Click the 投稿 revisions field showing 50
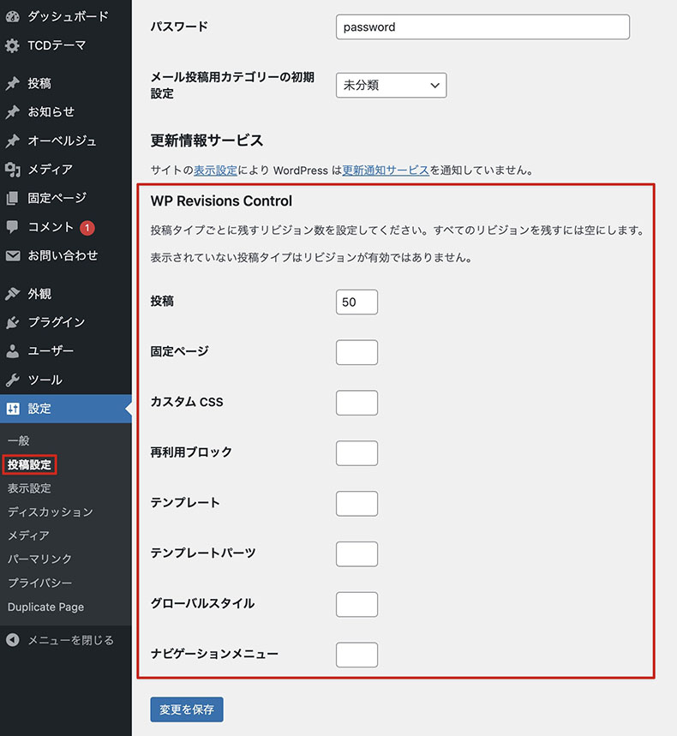Screen dimensions: 677x736 (x=356, y=302)
